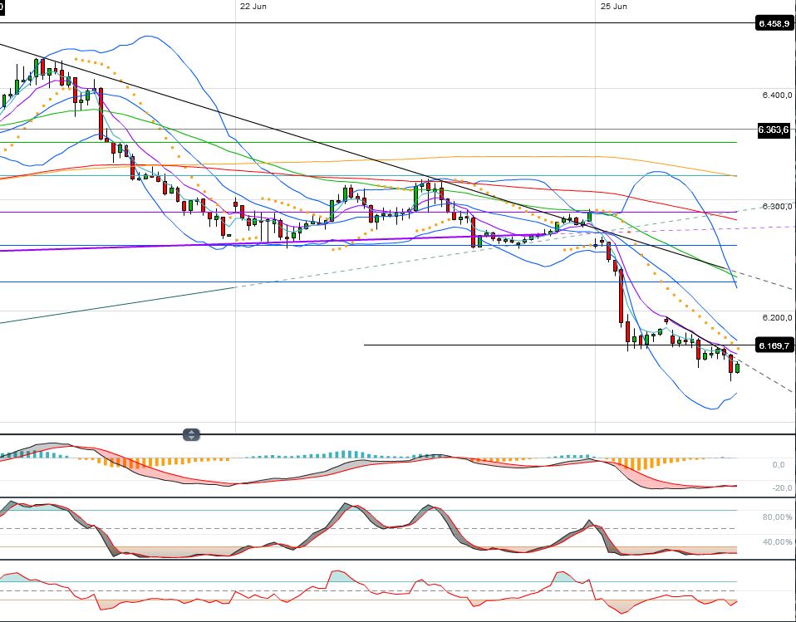Select the green horizontal line below 6.363,6
Image resolution: width=796 pixels, height=622 pixels.
[x=369, y=143]
